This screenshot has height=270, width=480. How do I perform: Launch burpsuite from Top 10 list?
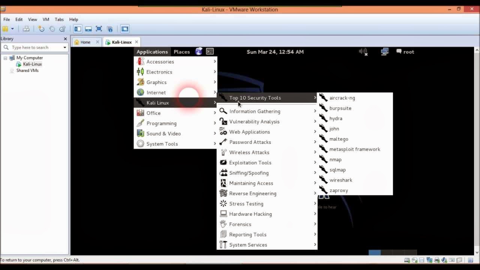(355, 108)
